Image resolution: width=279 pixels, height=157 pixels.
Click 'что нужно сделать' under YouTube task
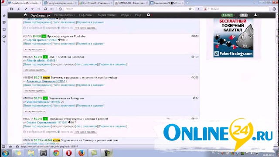(35, 49)
